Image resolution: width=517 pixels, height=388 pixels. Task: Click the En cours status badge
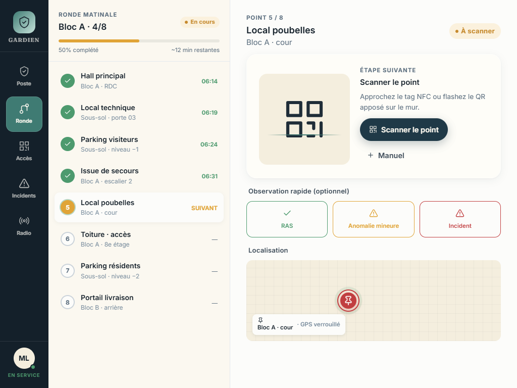click(200, 22)
